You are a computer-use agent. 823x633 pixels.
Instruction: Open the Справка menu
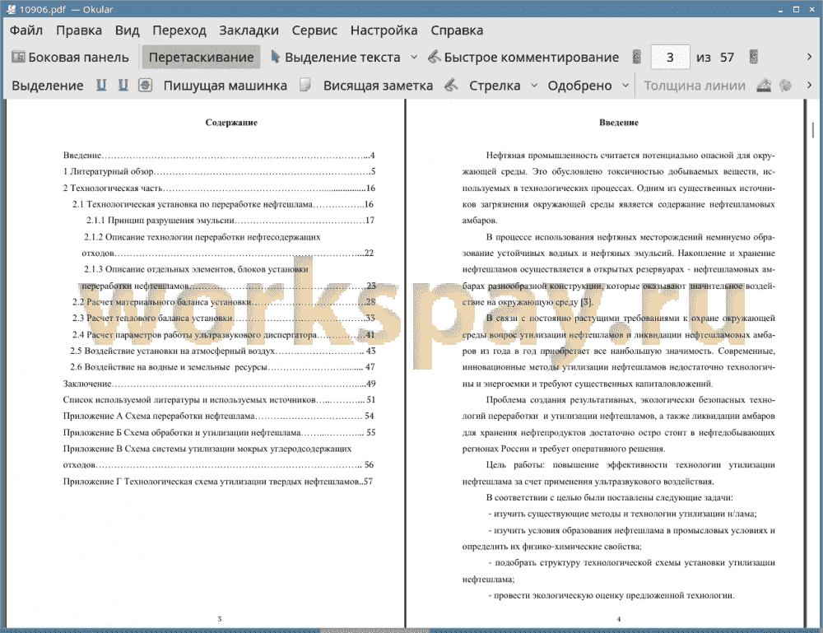(x=457, y=30)
